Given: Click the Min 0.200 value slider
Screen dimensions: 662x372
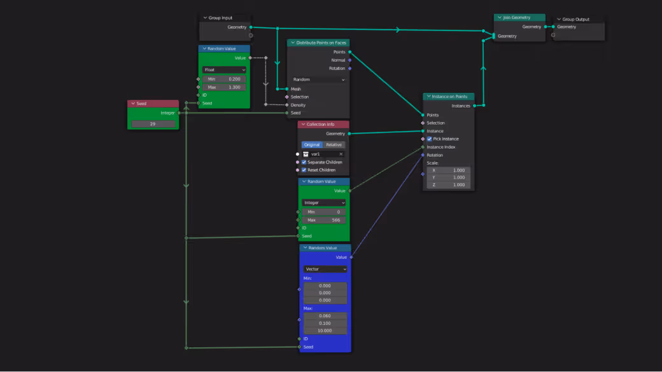Looking at the screenshot, I should click(x=224, y=79).
